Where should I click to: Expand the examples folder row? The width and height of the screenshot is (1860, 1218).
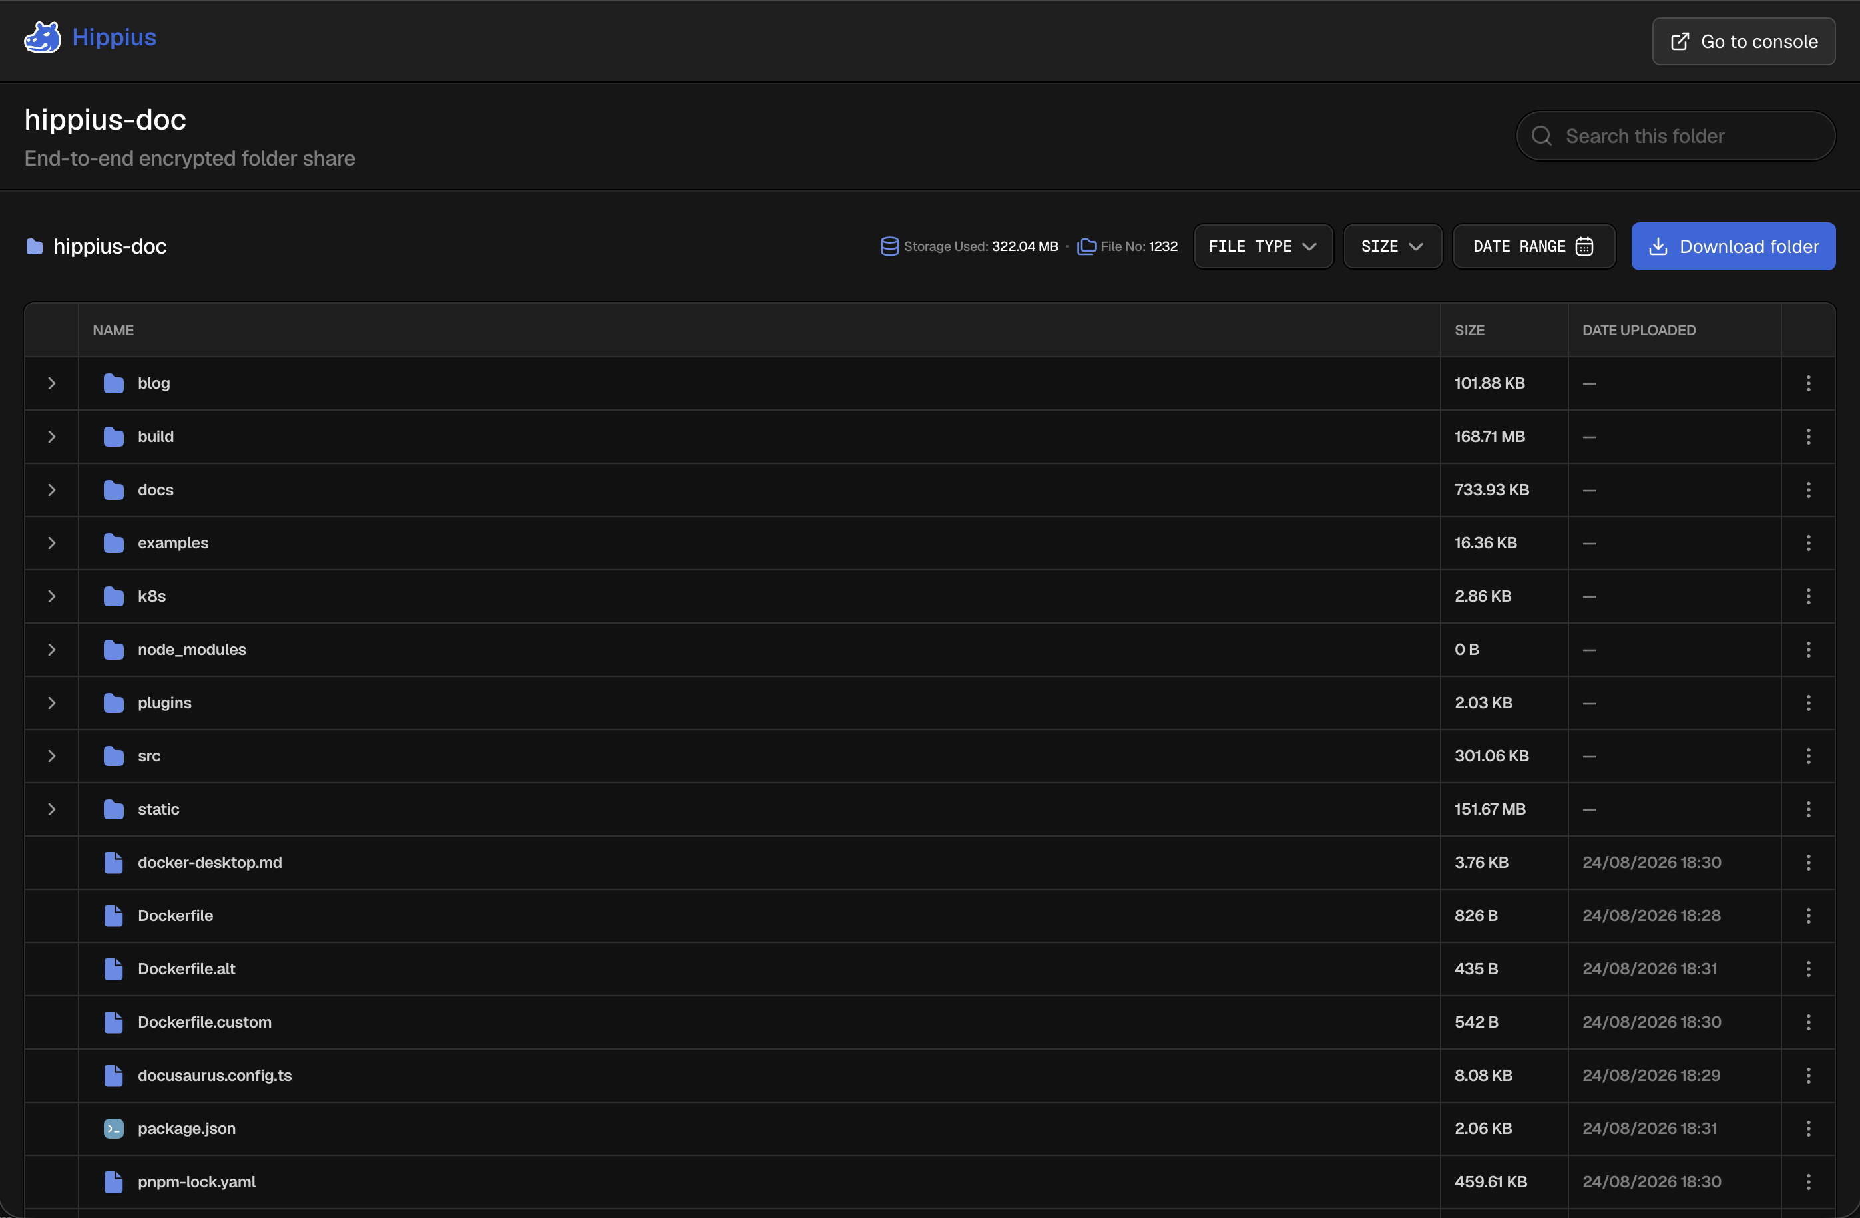tap(51, 543)
